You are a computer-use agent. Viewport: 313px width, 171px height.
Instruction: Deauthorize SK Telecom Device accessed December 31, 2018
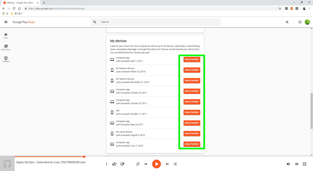192,80
